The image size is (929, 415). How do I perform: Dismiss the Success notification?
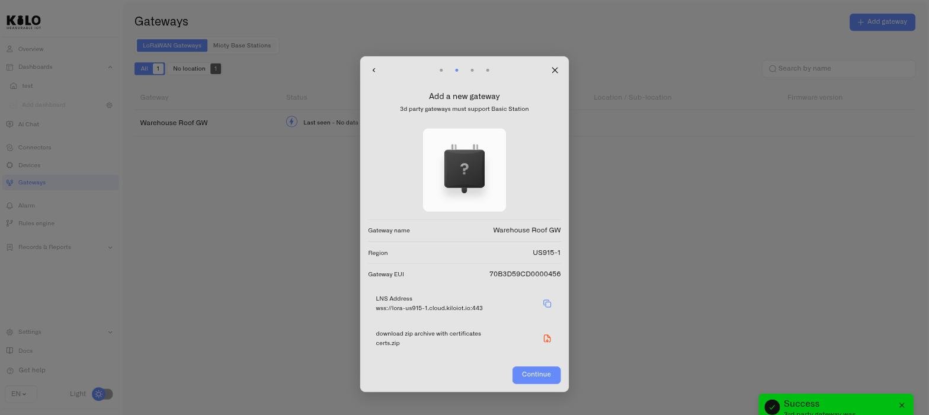tap(902, 406)
